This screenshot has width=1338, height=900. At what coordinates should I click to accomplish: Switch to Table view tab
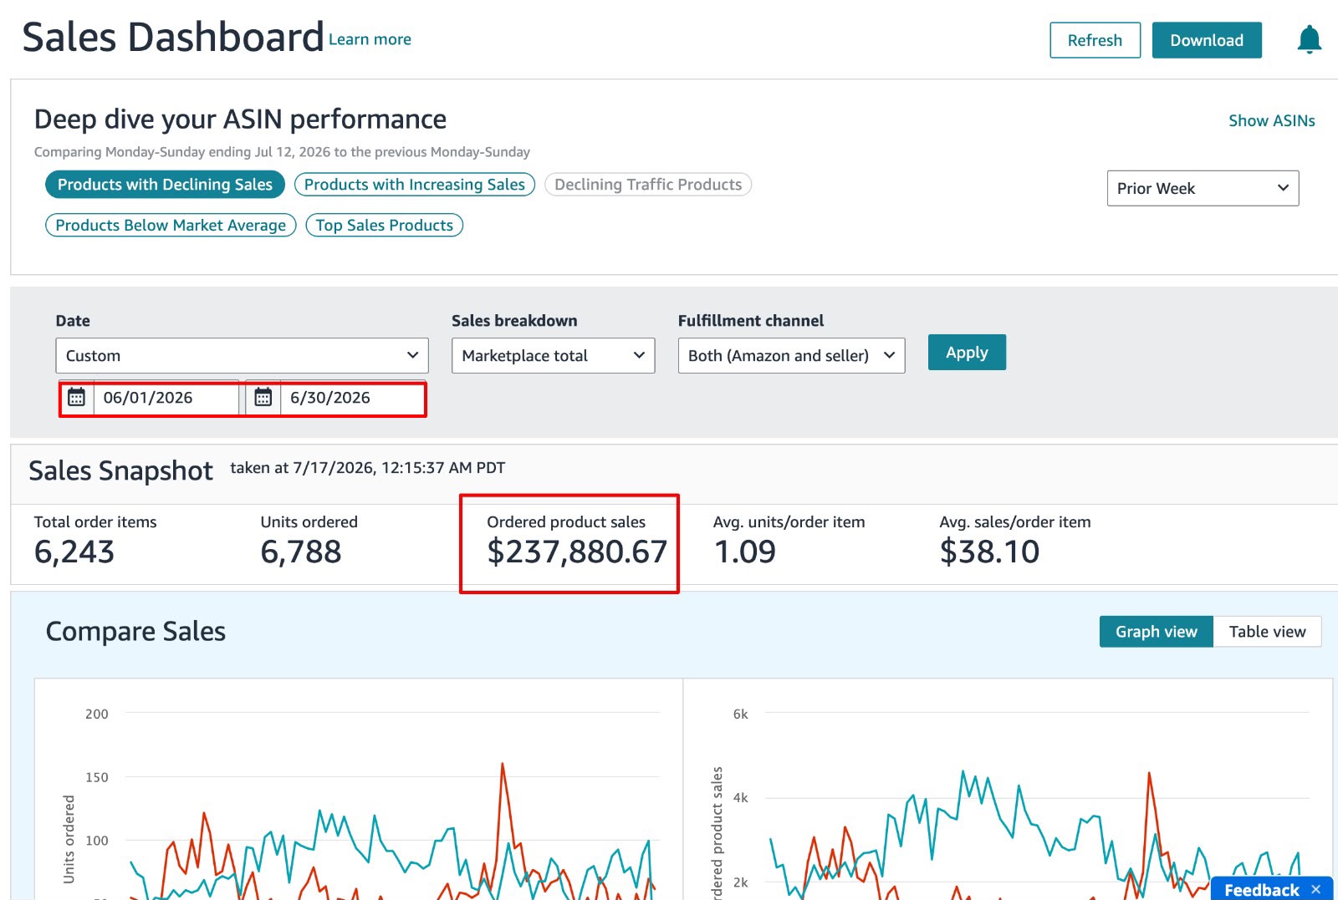tap(1267, 632)
